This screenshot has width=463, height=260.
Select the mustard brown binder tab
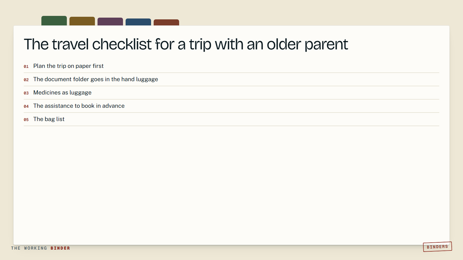[x=82, y=21]
